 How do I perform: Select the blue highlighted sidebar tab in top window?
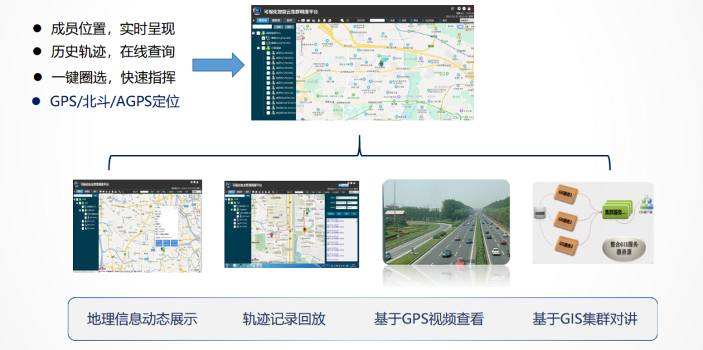[263, 21]
